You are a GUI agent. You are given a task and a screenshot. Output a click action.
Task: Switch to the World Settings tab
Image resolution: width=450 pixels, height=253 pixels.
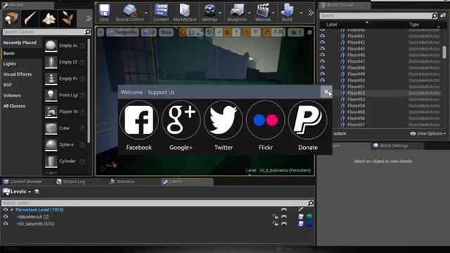[394, 145]
